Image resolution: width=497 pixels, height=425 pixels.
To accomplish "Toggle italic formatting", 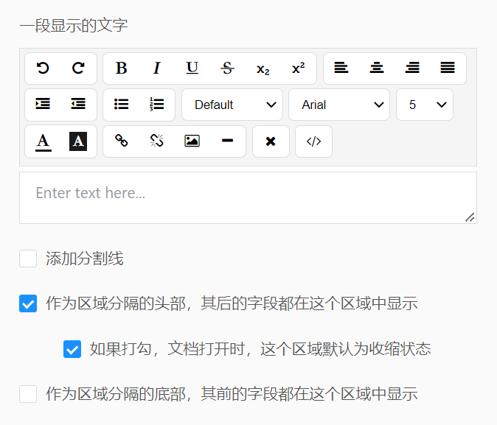I will pos(157,68).
